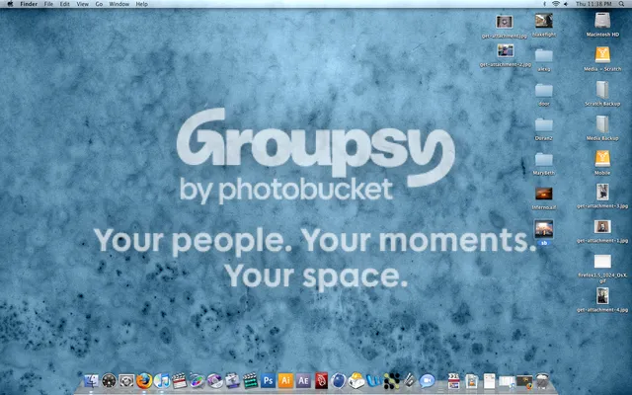
Task: Open Adobe Photoshop from the Dock
Action: click(268, 380)
